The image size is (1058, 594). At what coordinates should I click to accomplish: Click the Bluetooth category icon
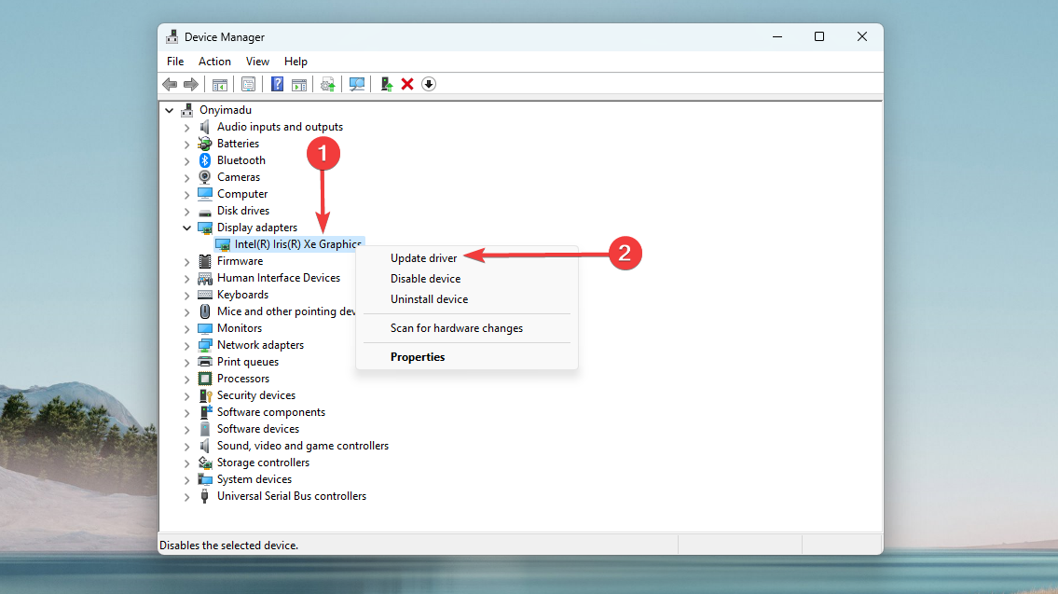click(205, 160)
